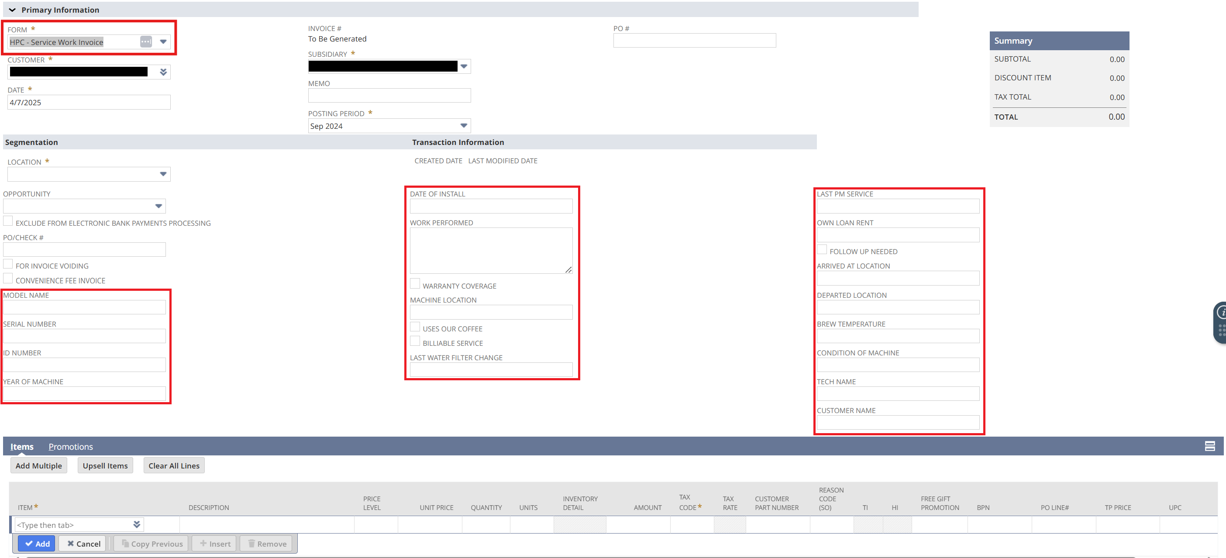
Task: Click the Work Performed text area
Action: point(491,251)
